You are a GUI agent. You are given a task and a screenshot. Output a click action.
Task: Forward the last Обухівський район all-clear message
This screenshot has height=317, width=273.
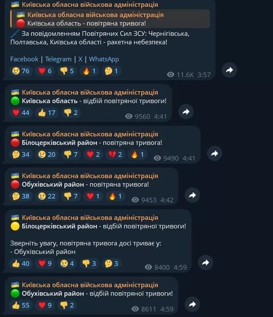click(x=192, y=304)
